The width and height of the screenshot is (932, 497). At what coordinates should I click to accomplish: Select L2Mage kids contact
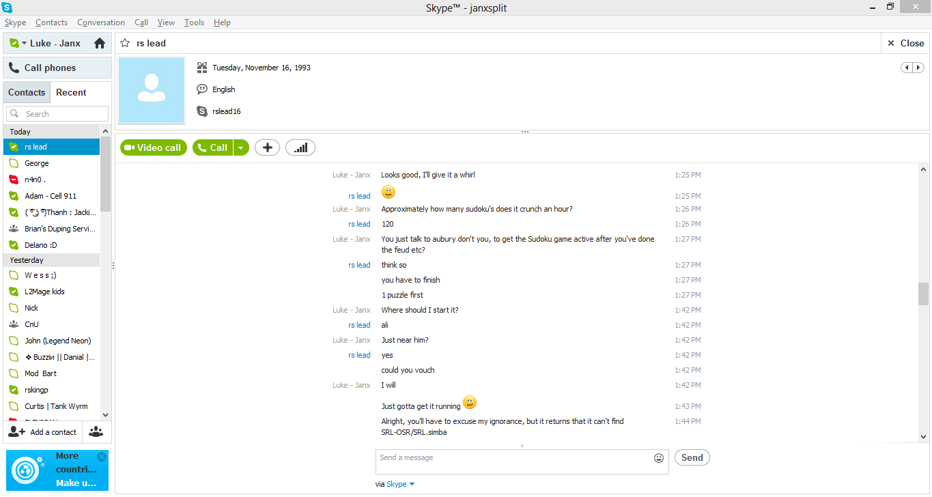(x=52, y=292)
